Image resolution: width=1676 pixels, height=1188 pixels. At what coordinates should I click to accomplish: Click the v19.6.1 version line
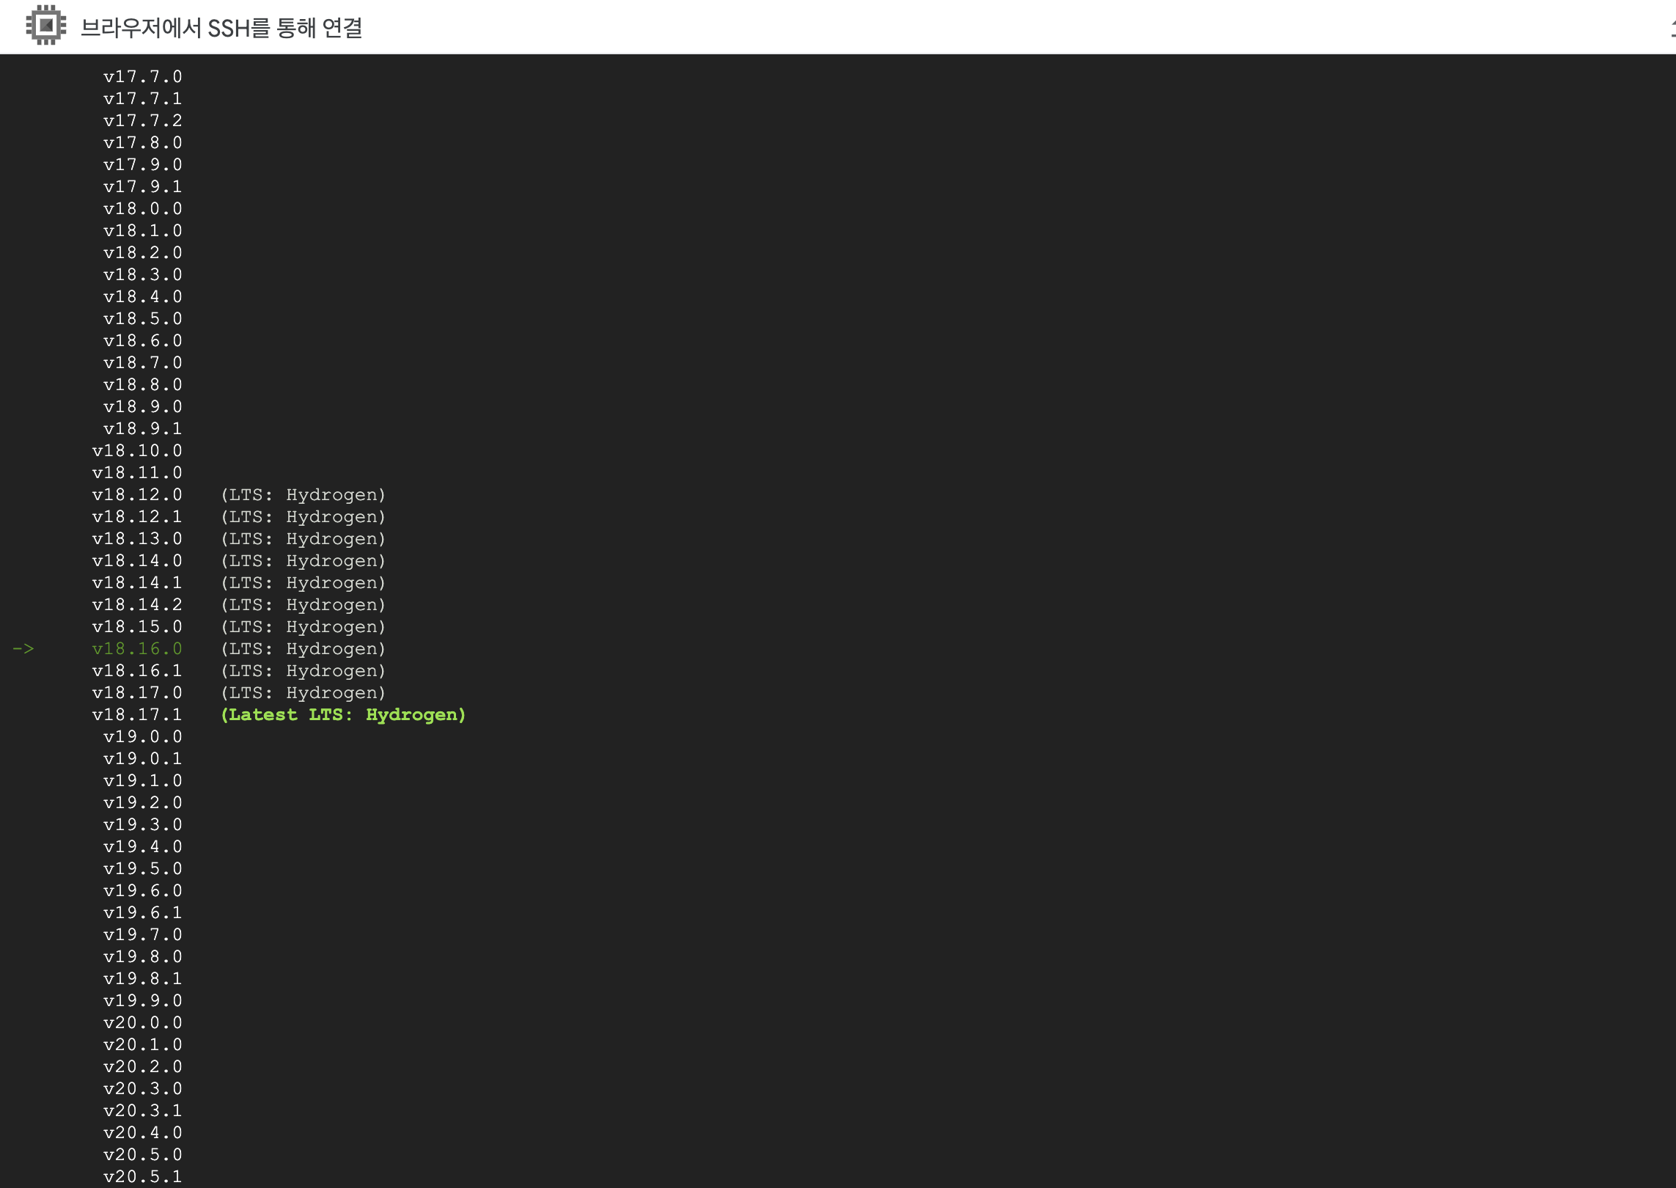point(142,912)
